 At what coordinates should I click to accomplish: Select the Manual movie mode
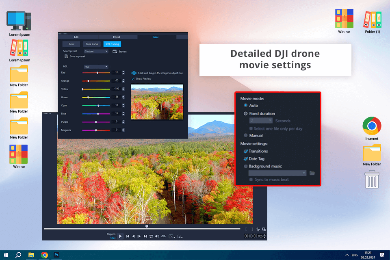(x=245, y=135)
